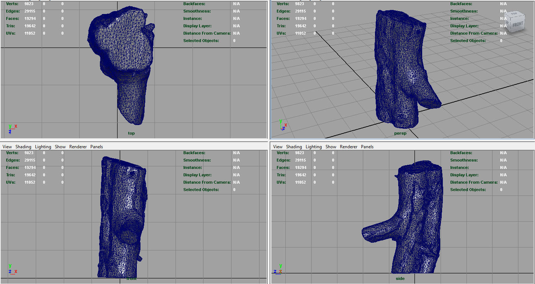Click 'Smoothness:' label in the side view
The image size is (535, 284).
(x=464, y=160)
